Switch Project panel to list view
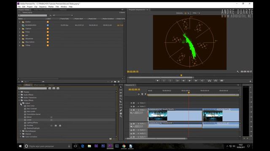This screenshot has height=151, width=270. pyautogui.click(x=19, y=82)
